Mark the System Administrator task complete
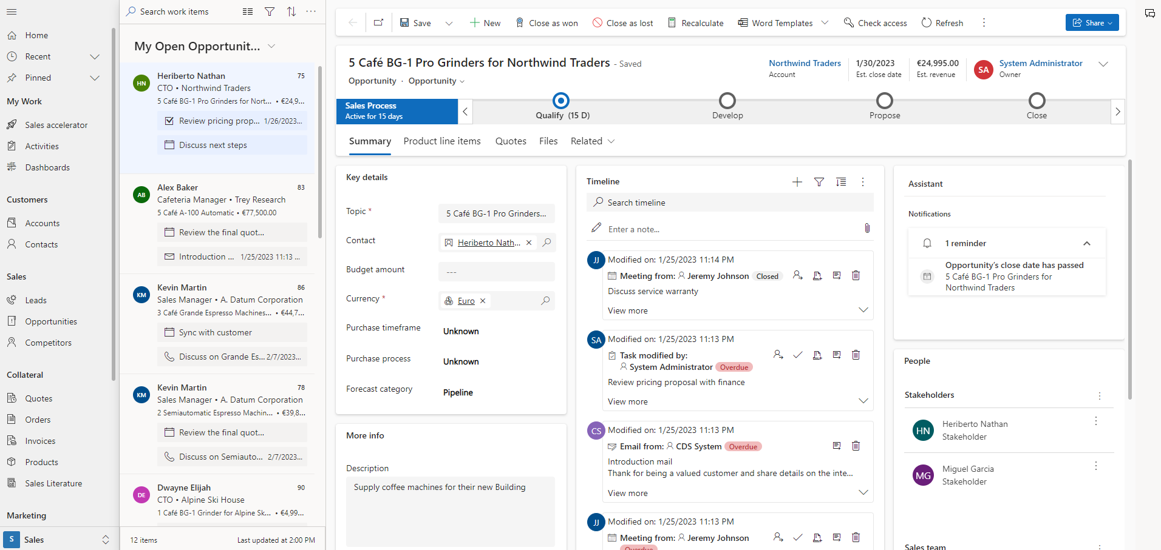 [797, 355]
